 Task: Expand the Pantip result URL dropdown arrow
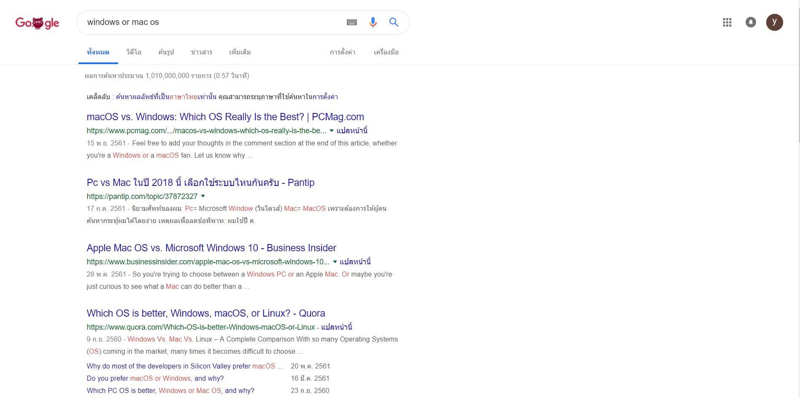click(x=203, y=196)
